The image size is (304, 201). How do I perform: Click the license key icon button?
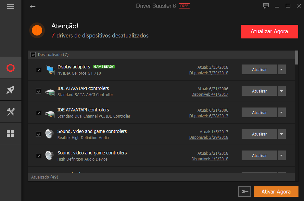point(245,192)
